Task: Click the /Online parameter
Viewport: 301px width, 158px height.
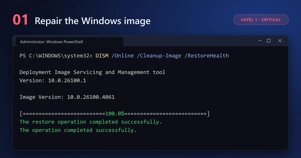Action: (x=123, y=56)
